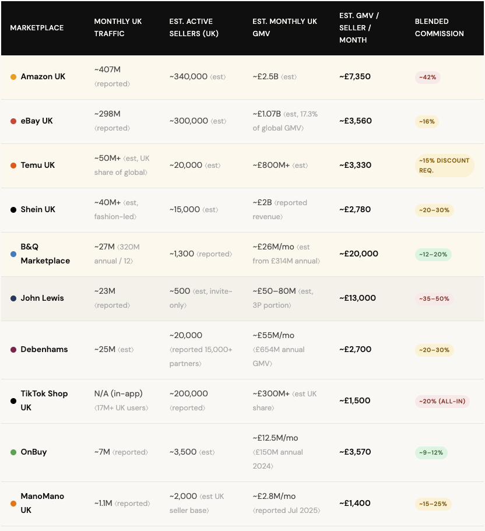485x531 pixels.
Task: Click the blue dot beside B&Q Marketplace
Action: point(13,254)
